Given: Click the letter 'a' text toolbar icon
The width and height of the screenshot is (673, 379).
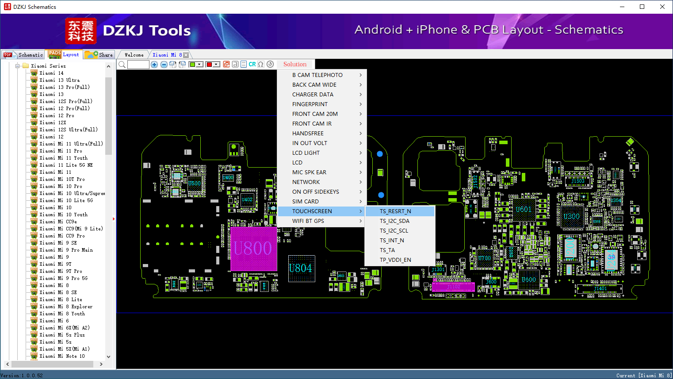Looking at the screenshot, I should 235,64.
